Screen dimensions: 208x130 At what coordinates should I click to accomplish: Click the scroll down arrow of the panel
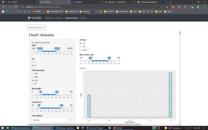pos(180,122)
